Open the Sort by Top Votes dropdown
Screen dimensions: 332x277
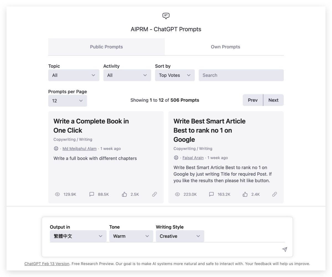point(175,75)
